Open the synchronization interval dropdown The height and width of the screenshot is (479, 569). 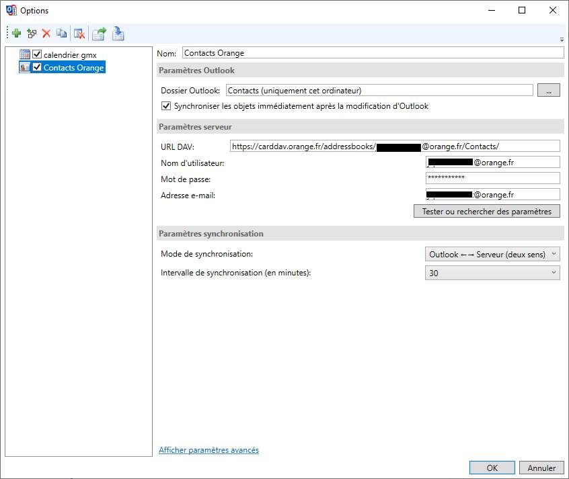(553, 273)
